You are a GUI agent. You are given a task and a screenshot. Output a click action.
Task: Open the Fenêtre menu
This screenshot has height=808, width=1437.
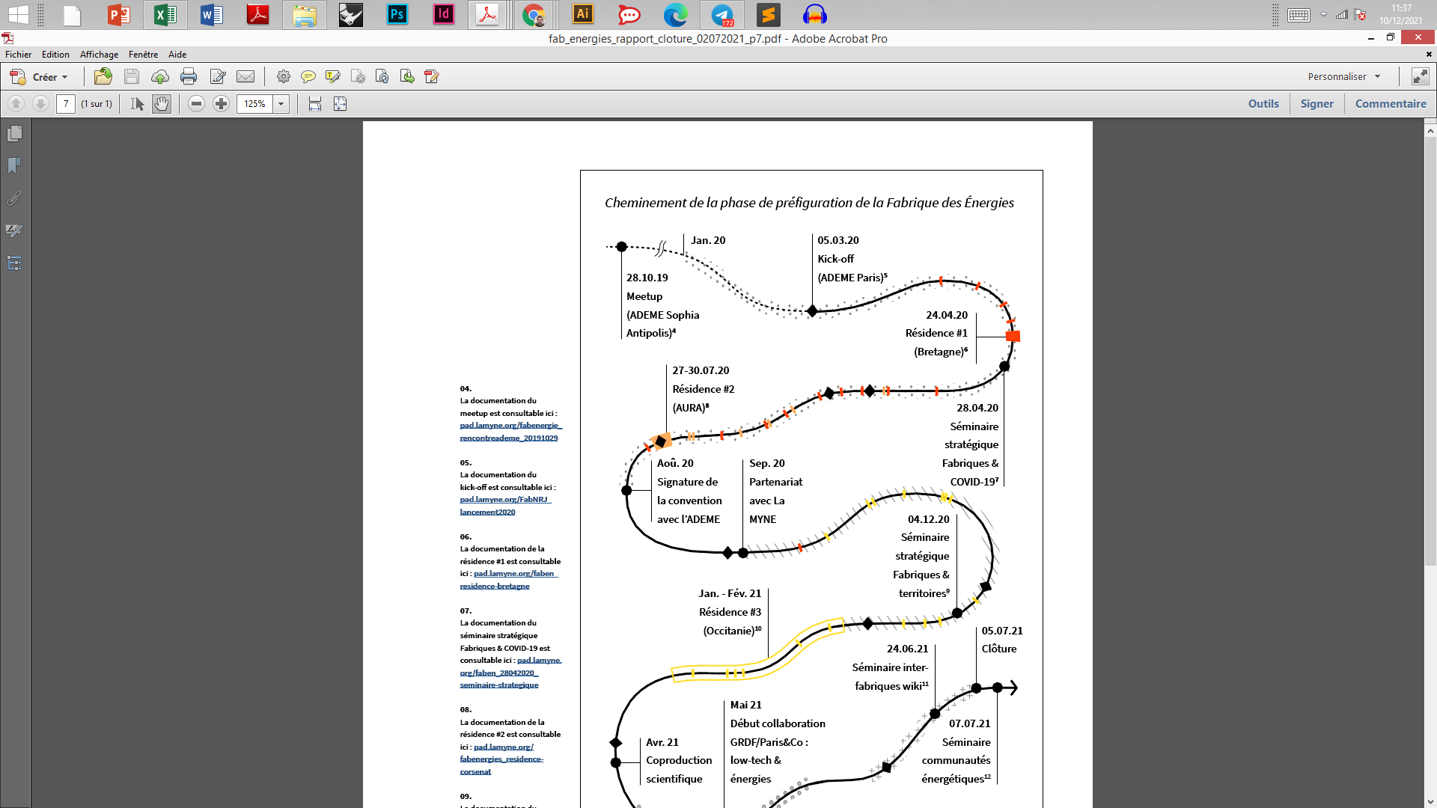click(143, 55)
